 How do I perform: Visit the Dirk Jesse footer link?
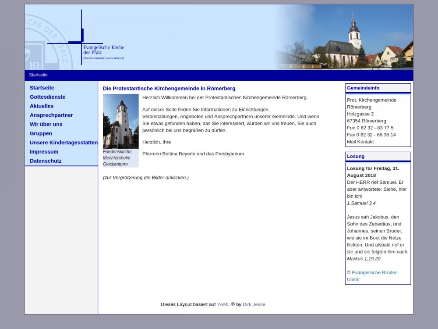(x=254, y=304)
